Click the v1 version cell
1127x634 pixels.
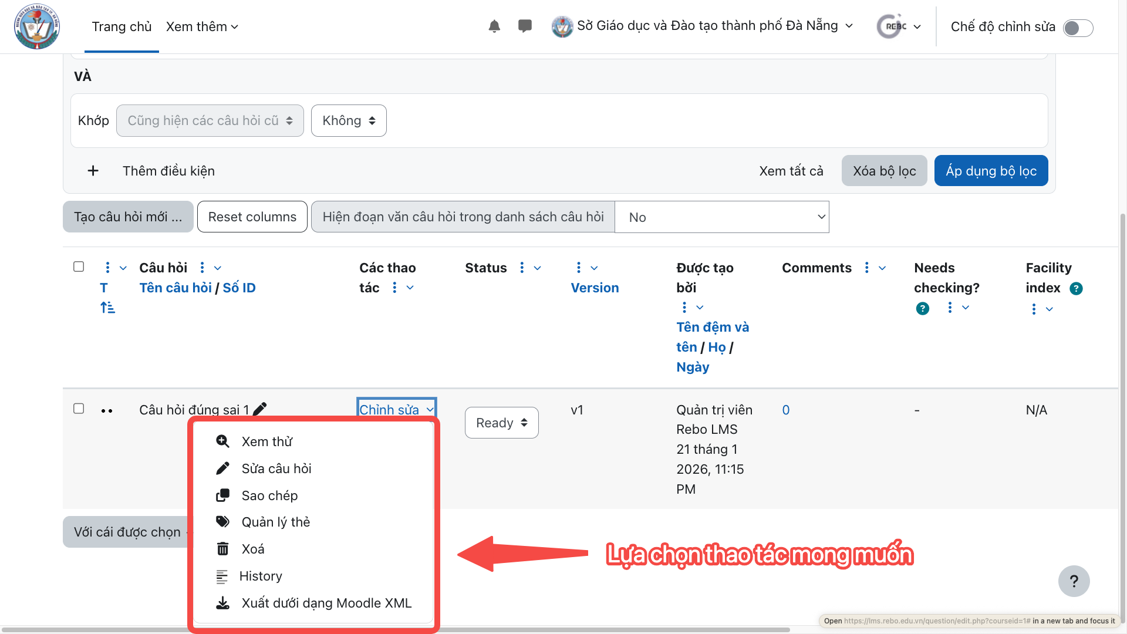point(577,410)
